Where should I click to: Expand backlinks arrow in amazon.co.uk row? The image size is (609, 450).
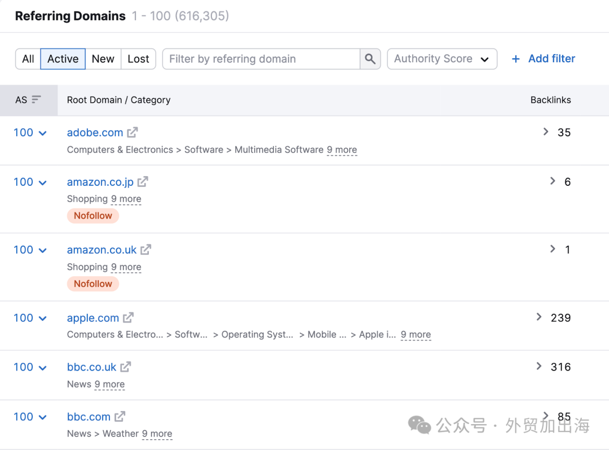coord(552,248)
